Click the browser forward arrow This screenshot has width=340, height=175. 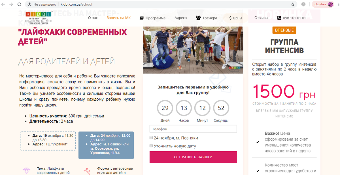pos(11,5)
